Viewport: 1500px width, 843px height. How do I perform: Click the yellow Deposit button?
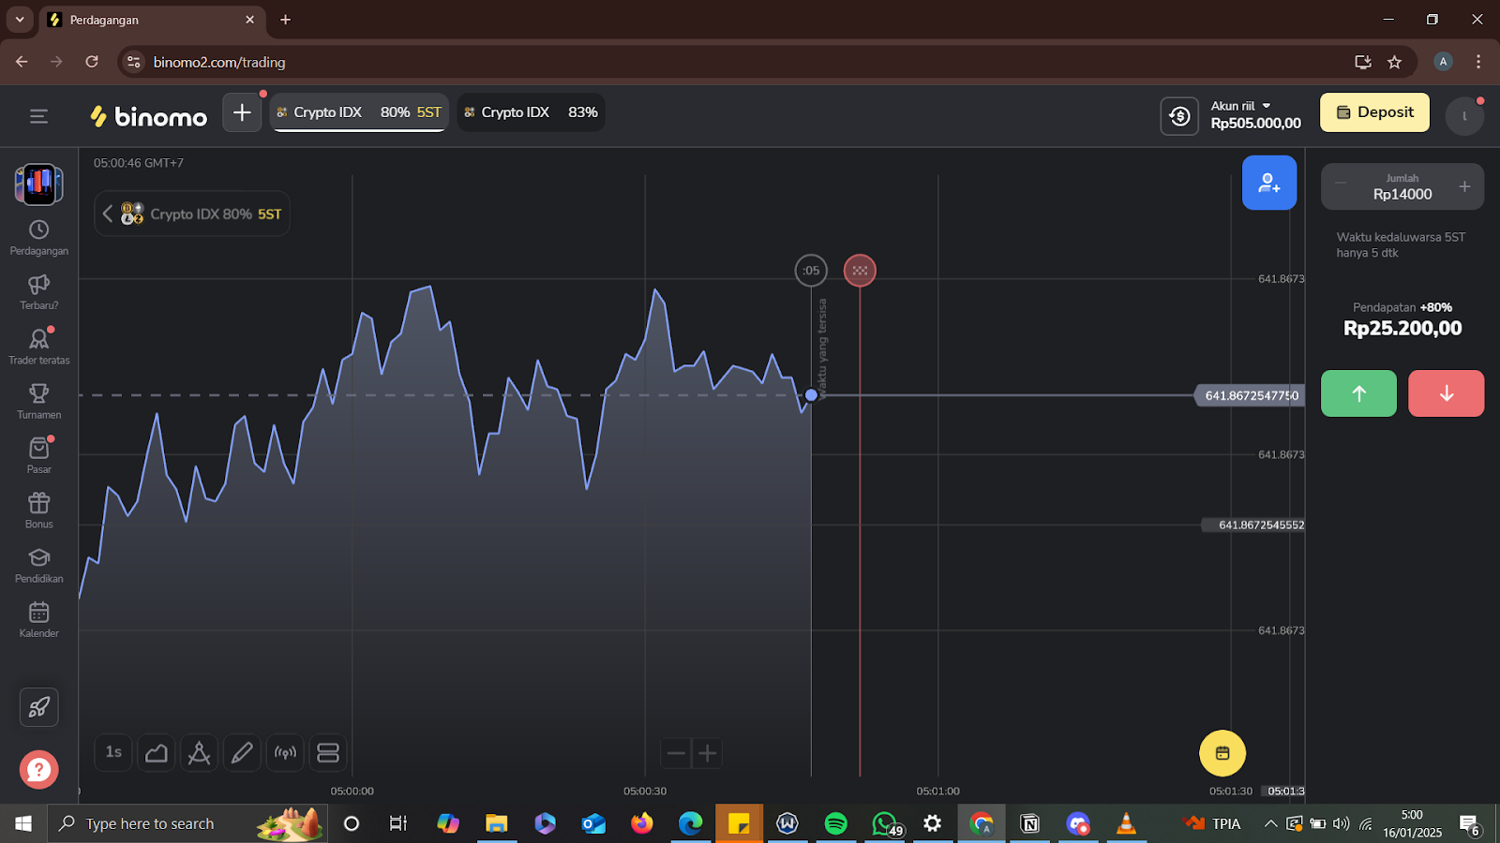pyautogui.click(x=1374, y=112)
